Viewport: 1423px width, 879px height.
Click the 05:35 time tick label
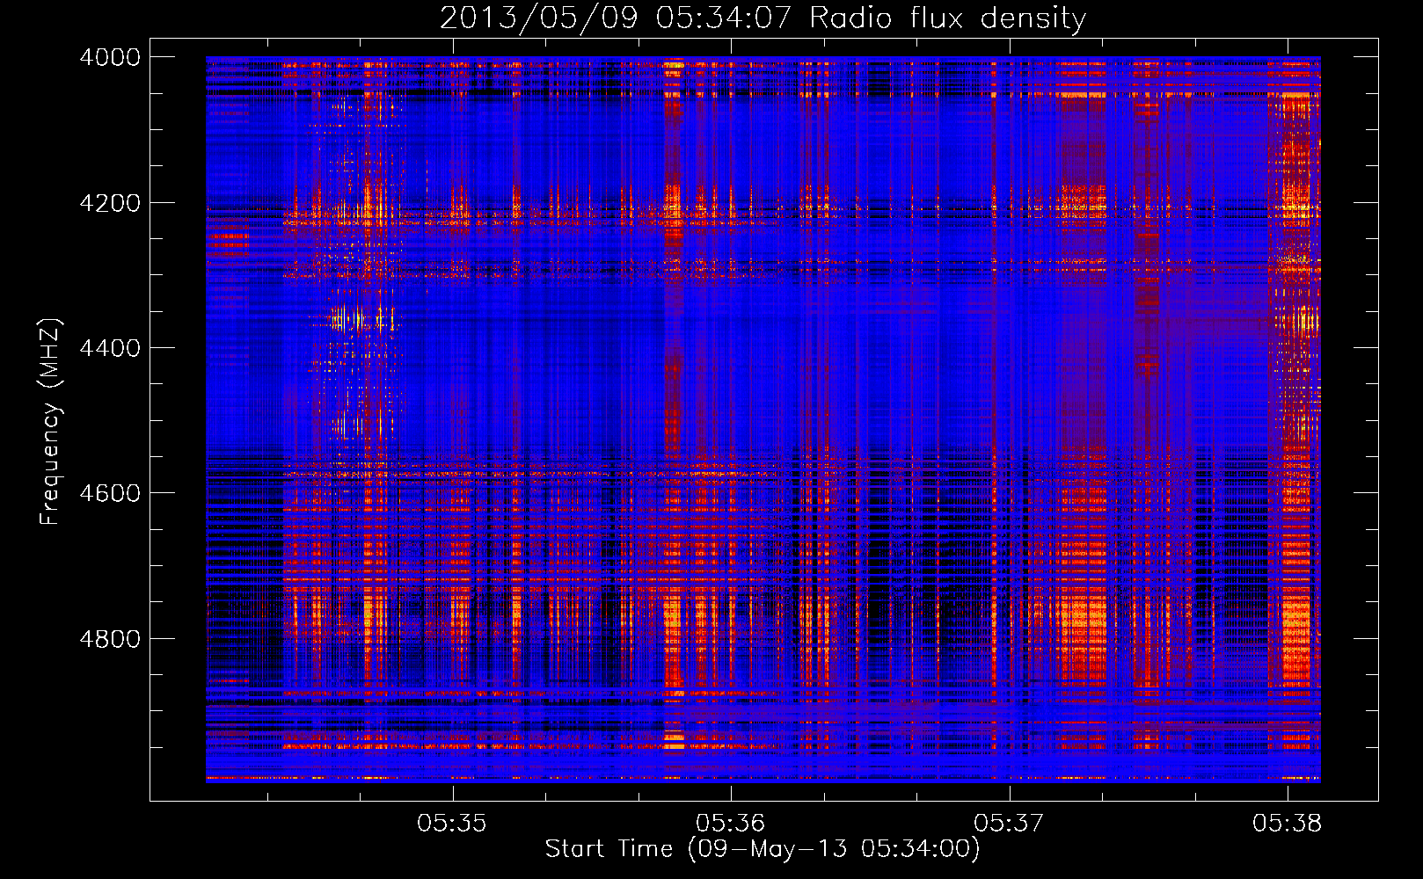coord(452,823)
